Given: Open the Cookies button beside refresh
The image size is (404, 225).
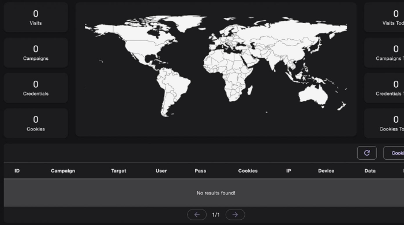Looking at the screenshot, I should coord(394,153).
